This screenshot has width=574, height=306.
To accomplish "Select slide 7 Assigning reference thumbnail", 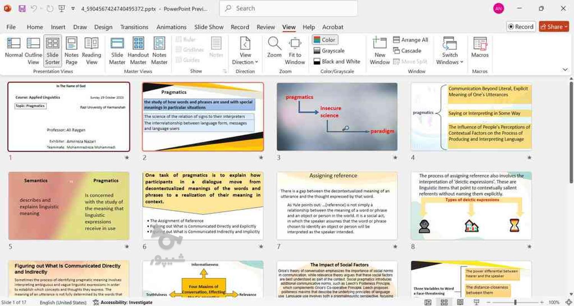I will click(x=337, y=206).
